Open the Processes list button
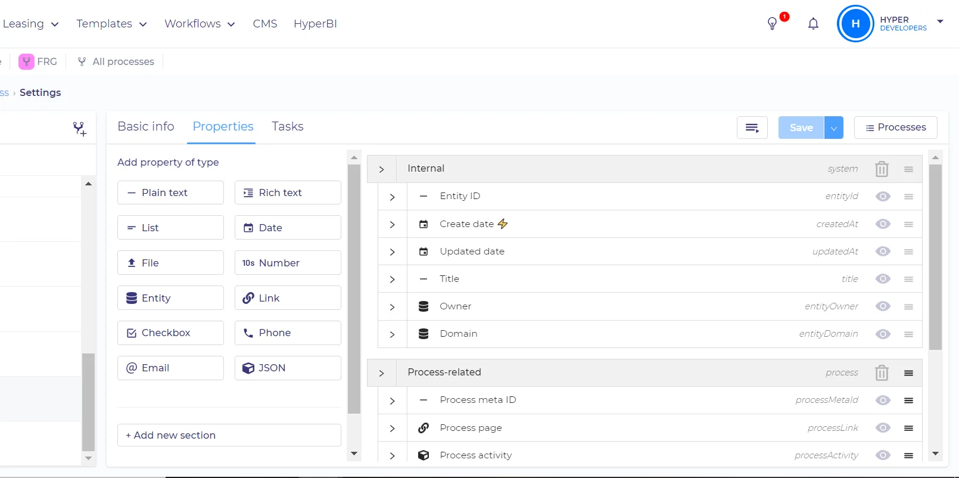The height and width of the screenshot is (478, 959). [896, 128]
